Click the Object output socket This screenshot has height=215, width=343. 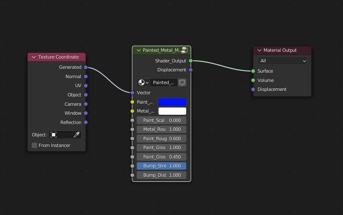pos(86,95)
